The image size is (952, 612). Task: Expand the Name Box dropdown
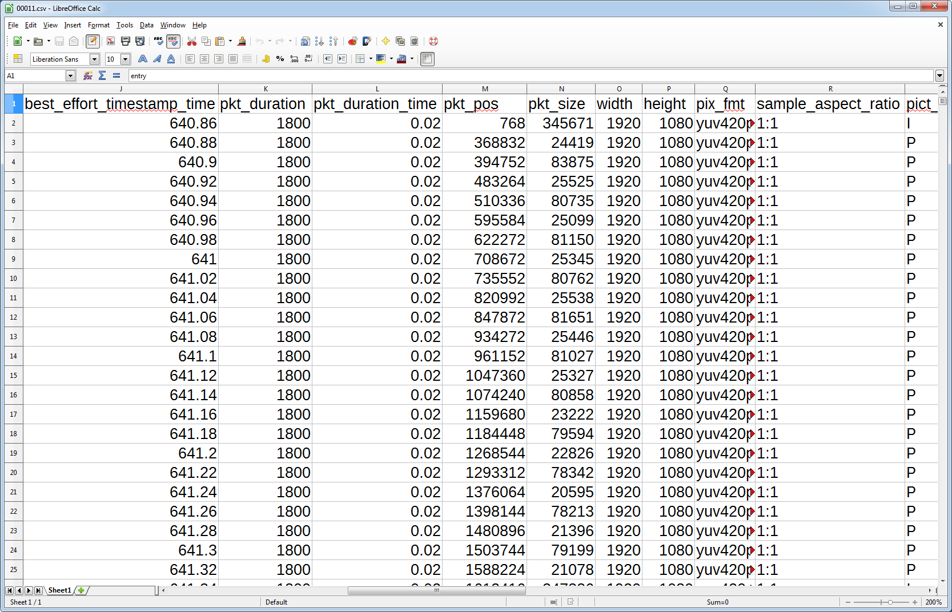(x=70, y=76)
